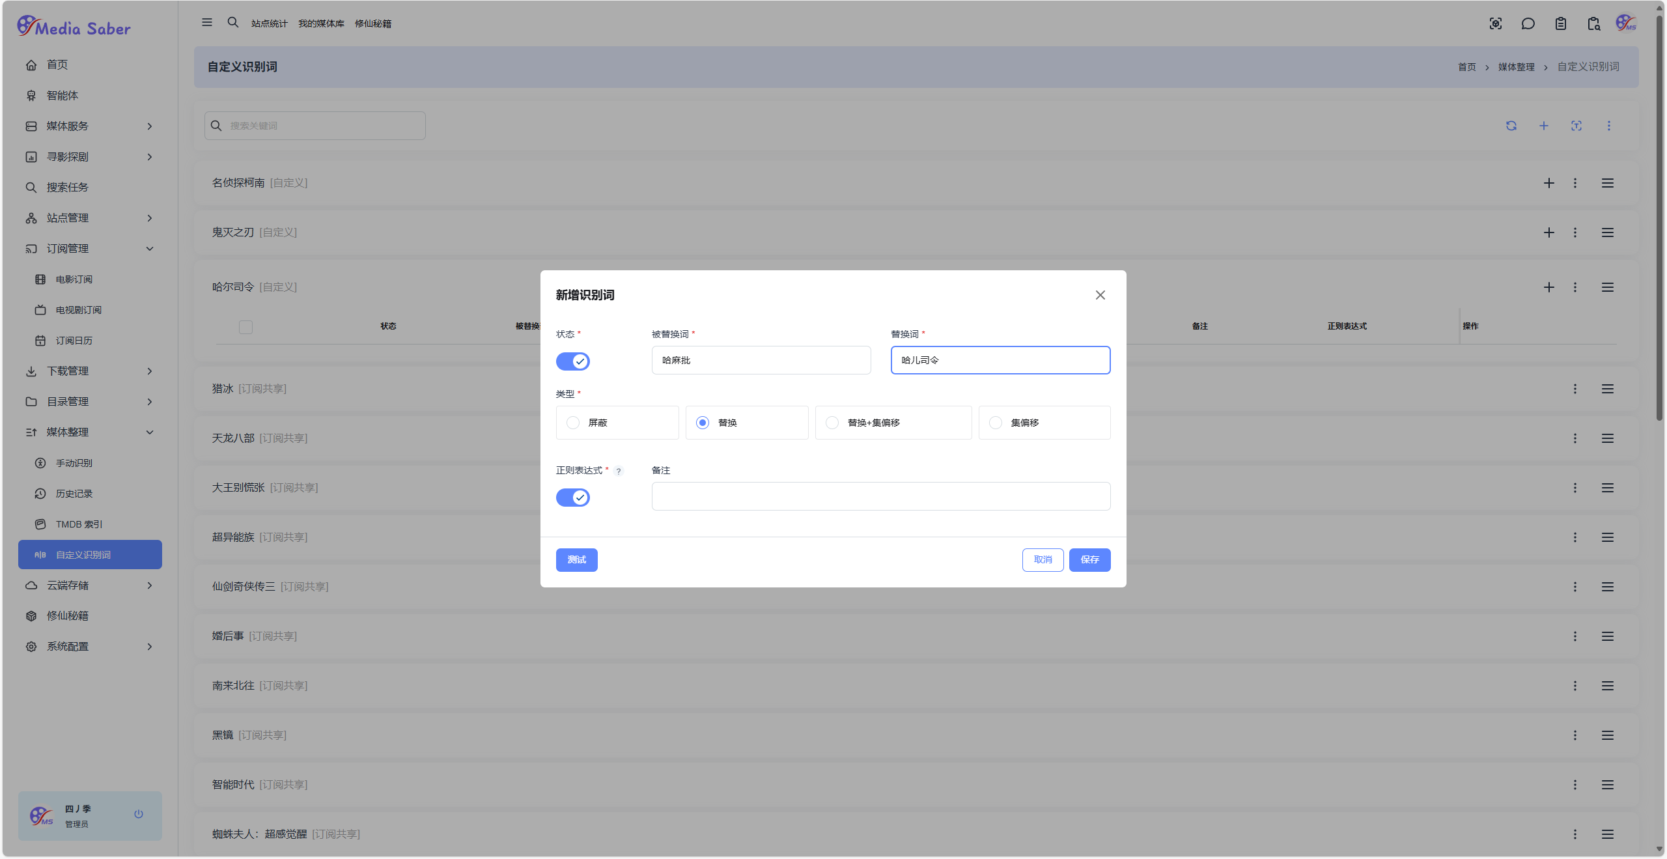
Task: Click the refresh icon in list toolbar
Action: [x=1511, y=126]
